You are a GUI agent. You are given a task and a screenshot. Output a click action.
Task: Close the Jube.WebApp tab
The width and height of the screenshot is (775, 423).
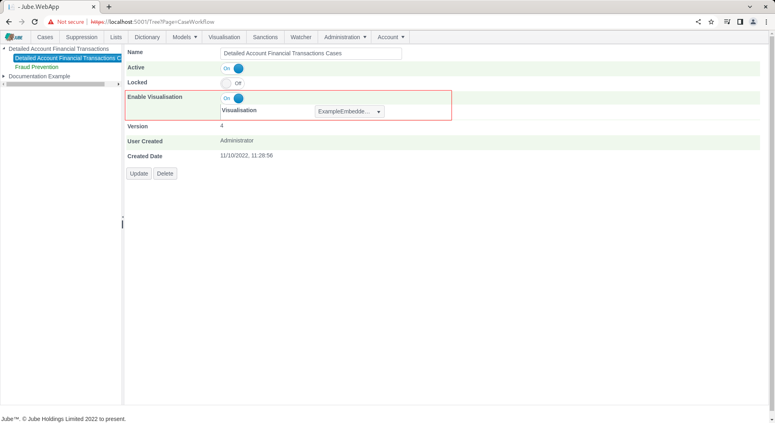click(x=94, y=7)
